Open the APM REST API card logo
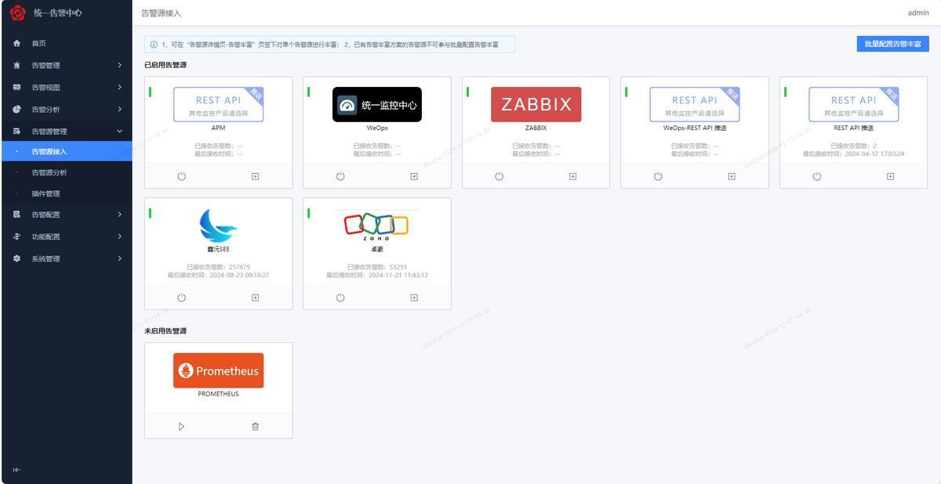Viewport: 941px width, 484px height. [218, 104]
